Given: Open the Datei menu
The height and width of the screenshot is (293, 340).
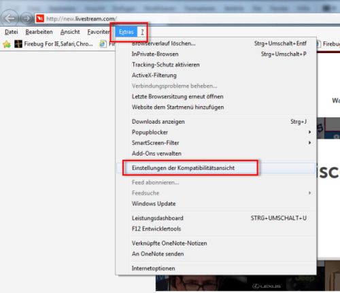Looking at the screenshot, I should [x=12, y=32].
